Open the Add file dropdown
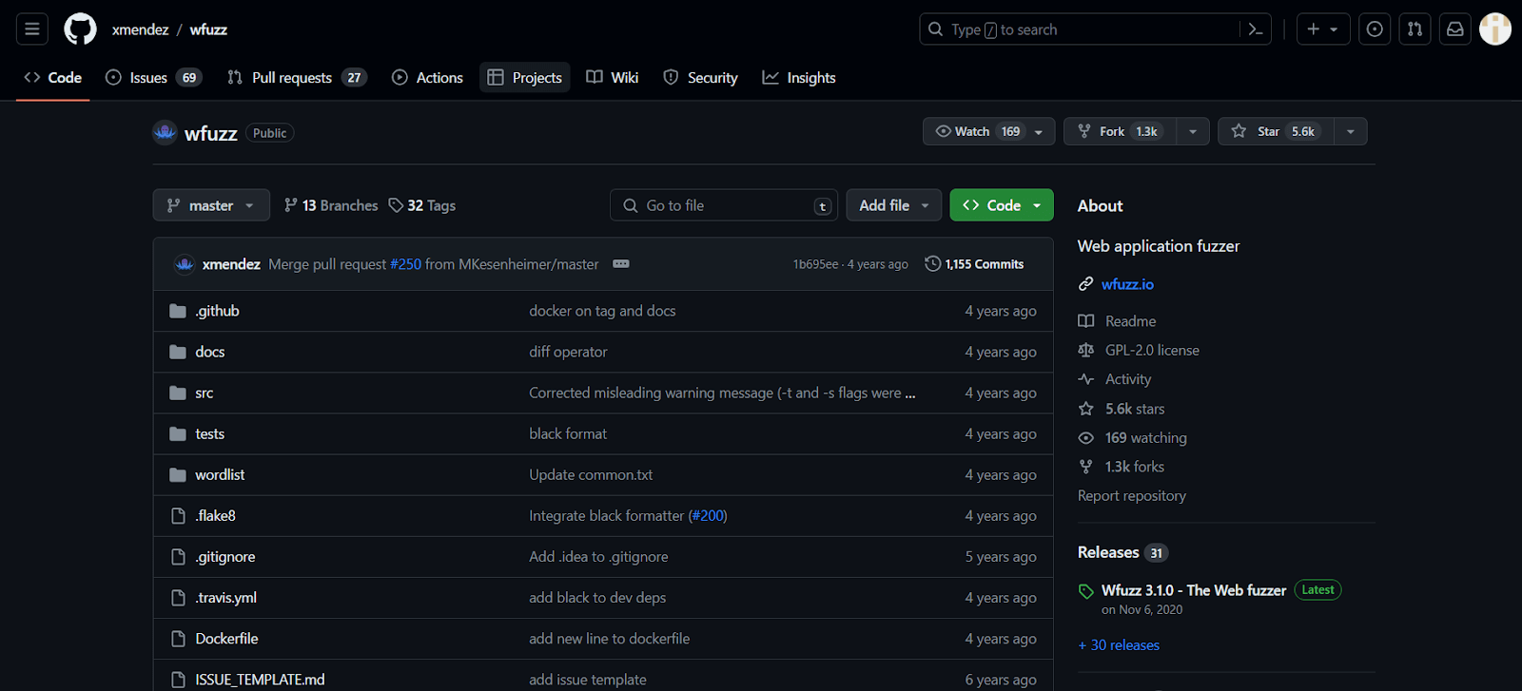Image resolution: width=1522 pixels, height=691 pixels. [894, 205]
